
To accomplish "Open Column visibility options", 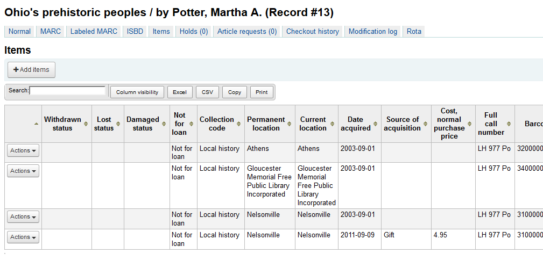I will click(137, 92).
